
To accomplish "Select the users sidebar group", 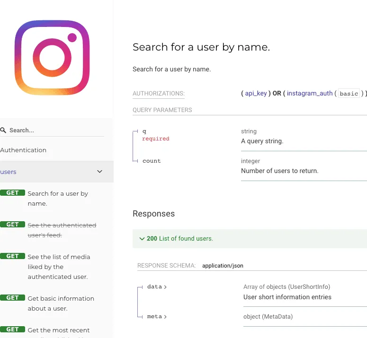I will click(x=57, y=172).
